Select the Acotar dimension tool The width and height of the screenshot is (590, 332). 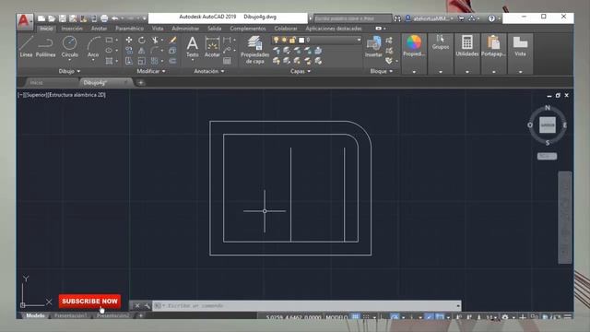[x=212, y=47]
